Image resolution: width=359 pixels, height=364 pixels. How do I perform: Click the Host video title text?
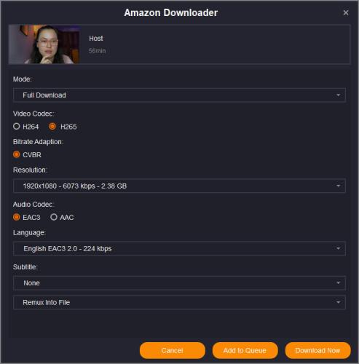[96, 39]
